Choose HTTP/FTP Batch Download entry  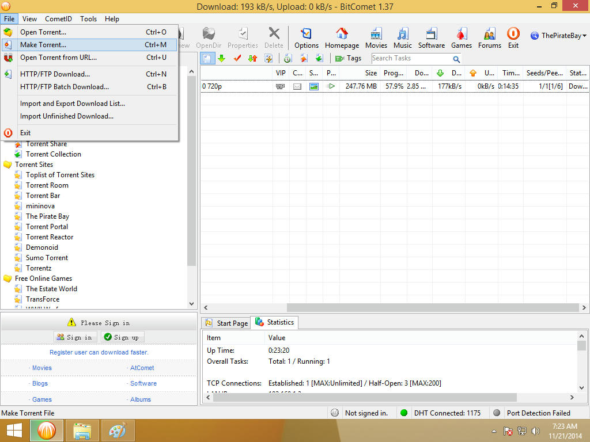click(89, 87)
